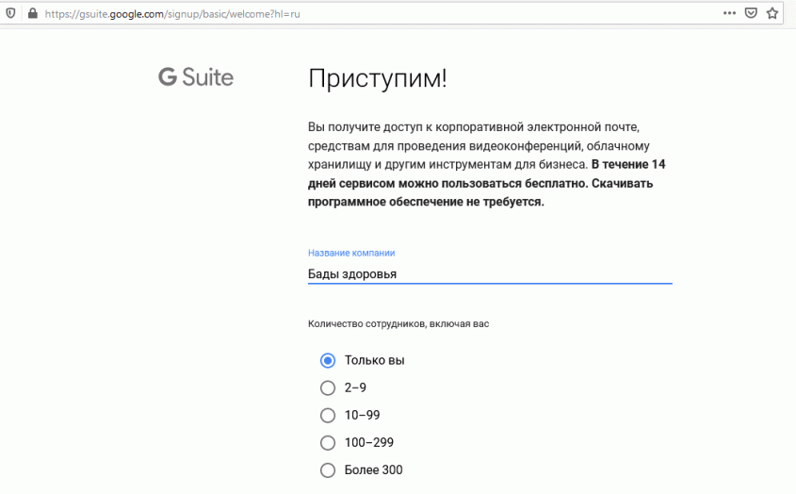Bookmark this page with the star icon
Image resolution: width=796 pixels, height=494 pixels.
click(x=773, y=14)
